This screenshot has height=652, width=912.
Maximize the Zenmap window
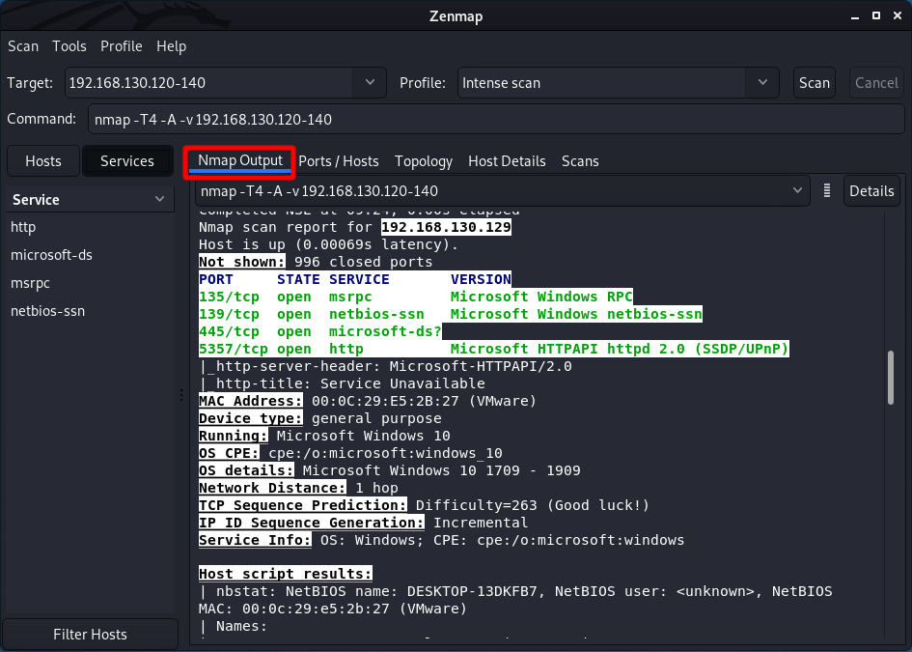(876, 15)
